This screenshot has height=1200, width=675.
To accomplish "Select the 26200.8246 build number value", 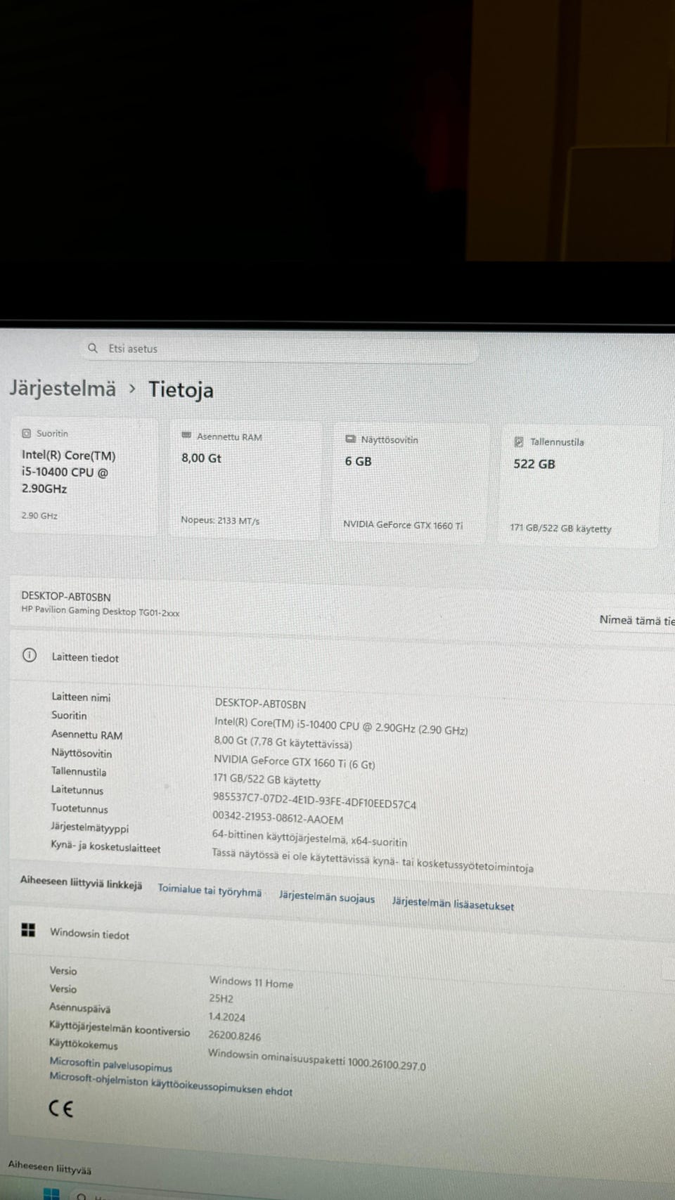I will 234,1036.
